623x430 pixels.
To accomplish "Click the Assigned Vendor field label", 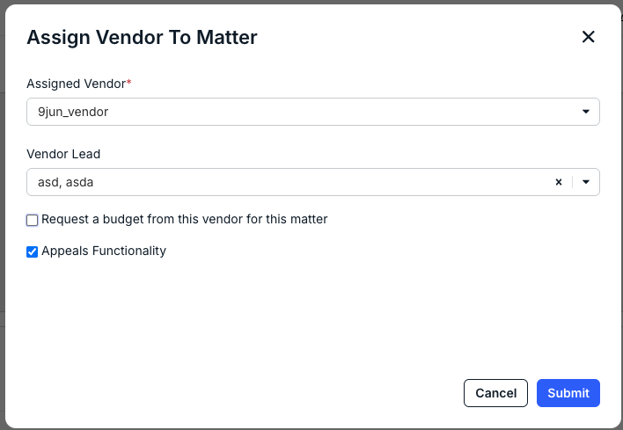I will coord(77,84).
